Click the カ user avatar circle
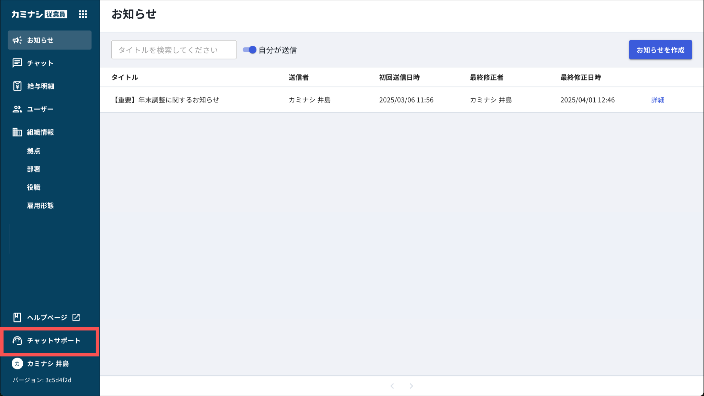The image size is (704, 396). 17,364
